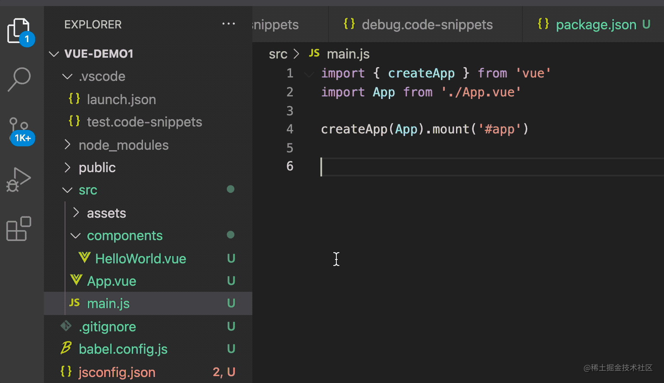This screenshot has width=664, height=383.
Task: Open App.vue in the file tree
Action: click(x=112, y=281)
